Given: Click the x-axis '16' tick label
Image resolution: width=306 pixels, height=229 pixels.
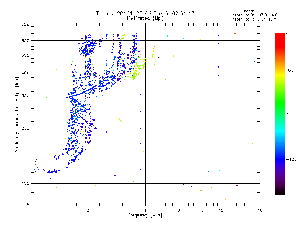Looking at the screenshot, I should (x=260, y=210).
